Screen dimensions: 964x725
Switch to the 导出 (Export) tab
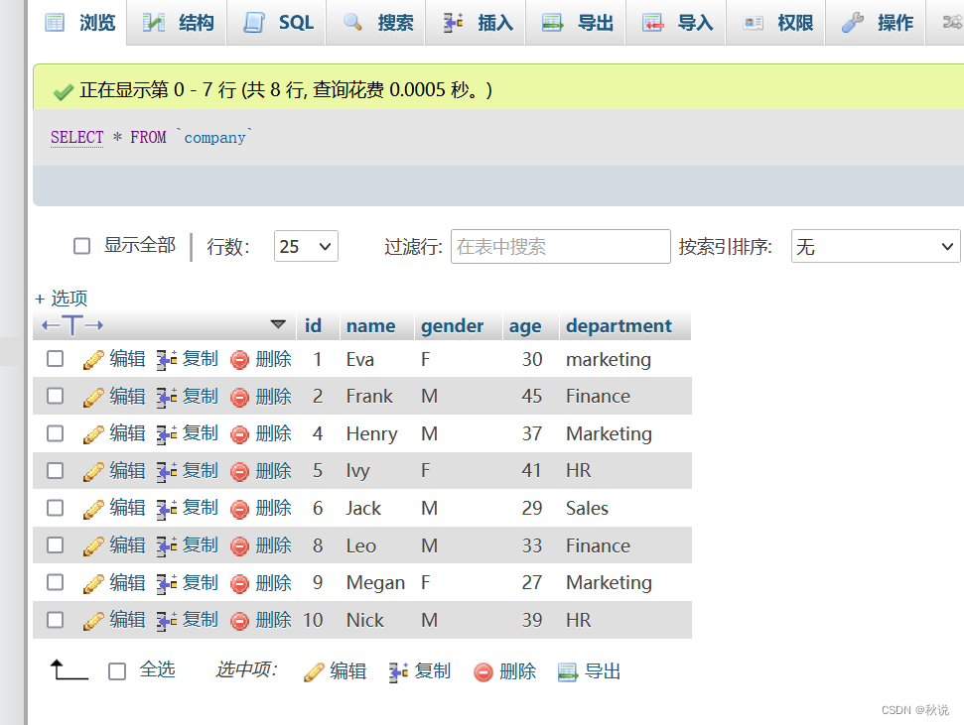coord(578,23)
